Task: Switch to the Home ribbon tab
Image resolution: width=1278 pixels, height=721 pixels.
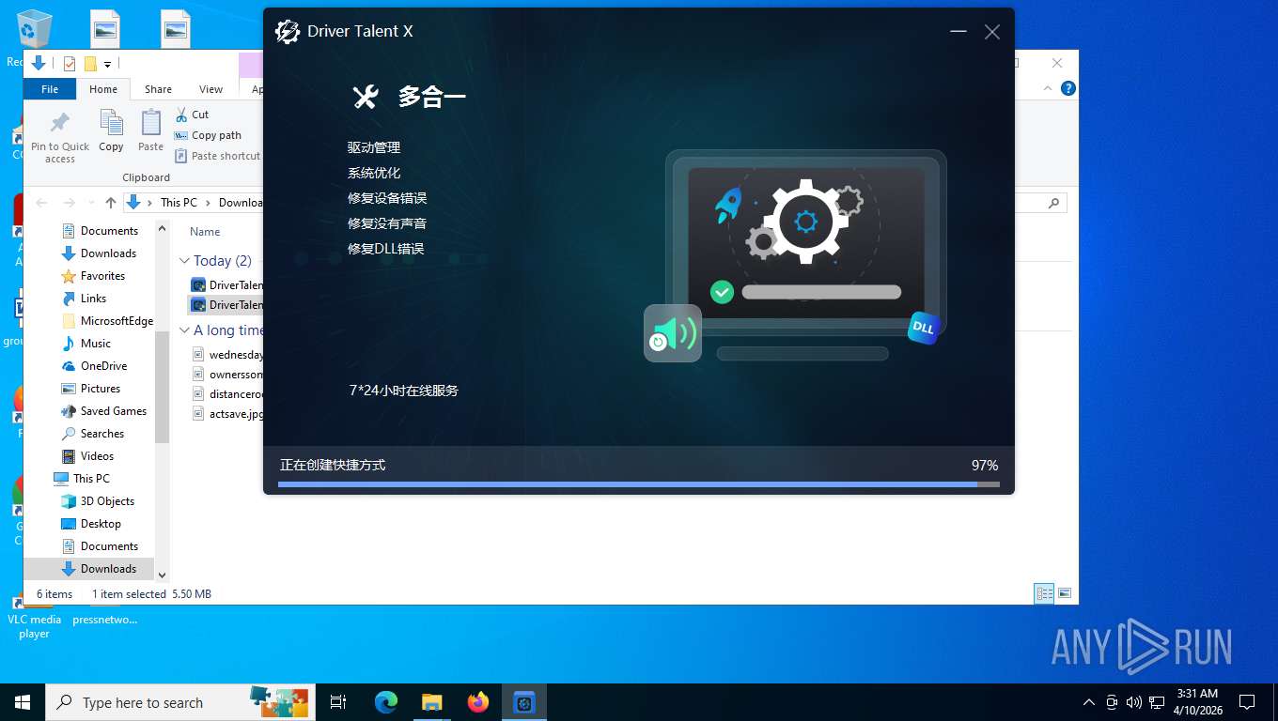Action: (103, 89)
